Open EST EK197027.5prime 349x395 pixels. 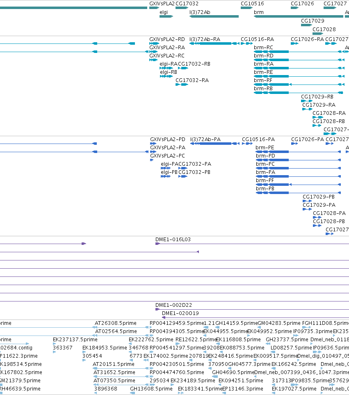pyautogui.click(x=294, y=389)
